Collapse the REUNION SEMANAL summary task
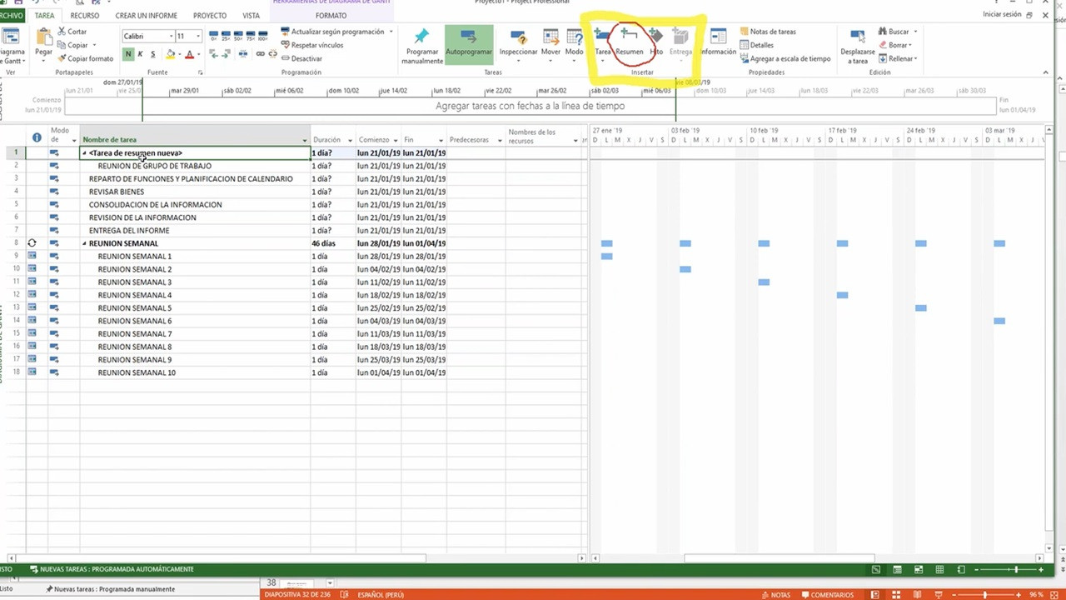Screen dimensions: 1066x600 coord(84,243)
